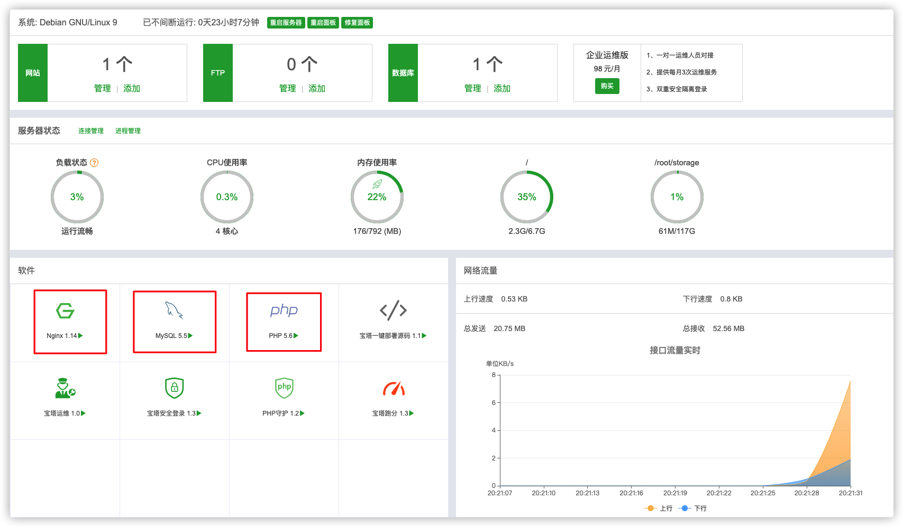Open the 负载状态 help question-mark icon
903x527 pixels.
tap(95, 163)
